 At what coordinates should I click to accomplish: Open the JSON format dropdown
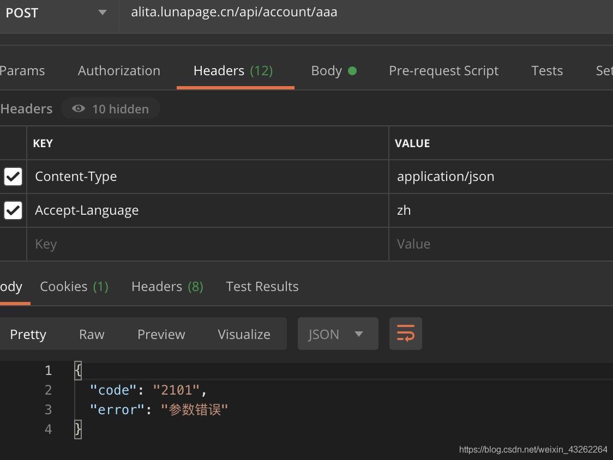(x=338, y=334)
